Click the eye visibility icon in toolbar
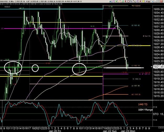Viewport: 164px width, 132px height. 110,1
